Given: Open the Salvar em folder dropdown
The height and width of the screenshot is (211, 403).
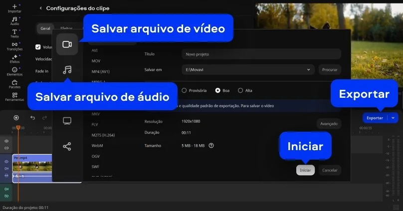Looking at the screenshot, I should pyautogui.click(x=248, y=70).
